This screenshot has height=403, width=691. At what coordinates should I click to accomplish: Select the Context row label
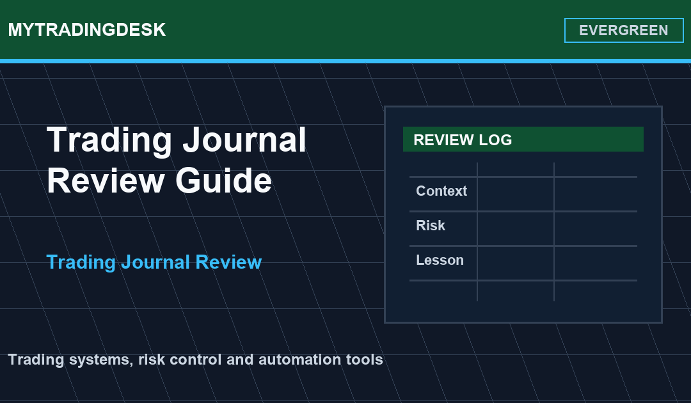(x=441, y=191)
